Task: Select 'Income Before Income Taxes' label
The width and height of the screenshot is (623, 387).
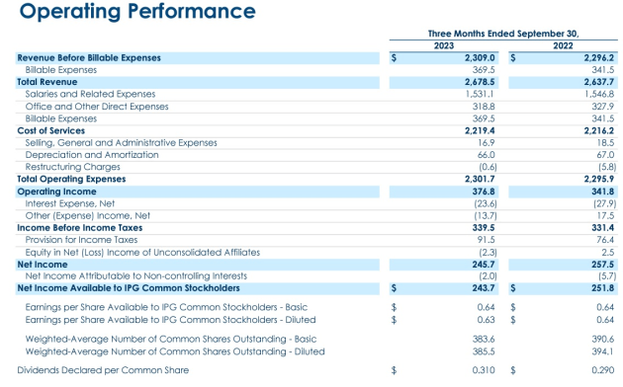Action: coord(80,228)
